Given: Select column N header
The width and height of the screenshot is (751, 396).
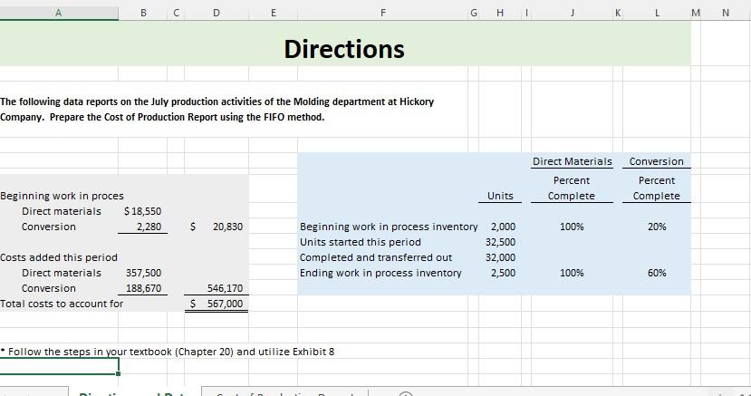Looking at the screenshot, I should click(725, 14).
